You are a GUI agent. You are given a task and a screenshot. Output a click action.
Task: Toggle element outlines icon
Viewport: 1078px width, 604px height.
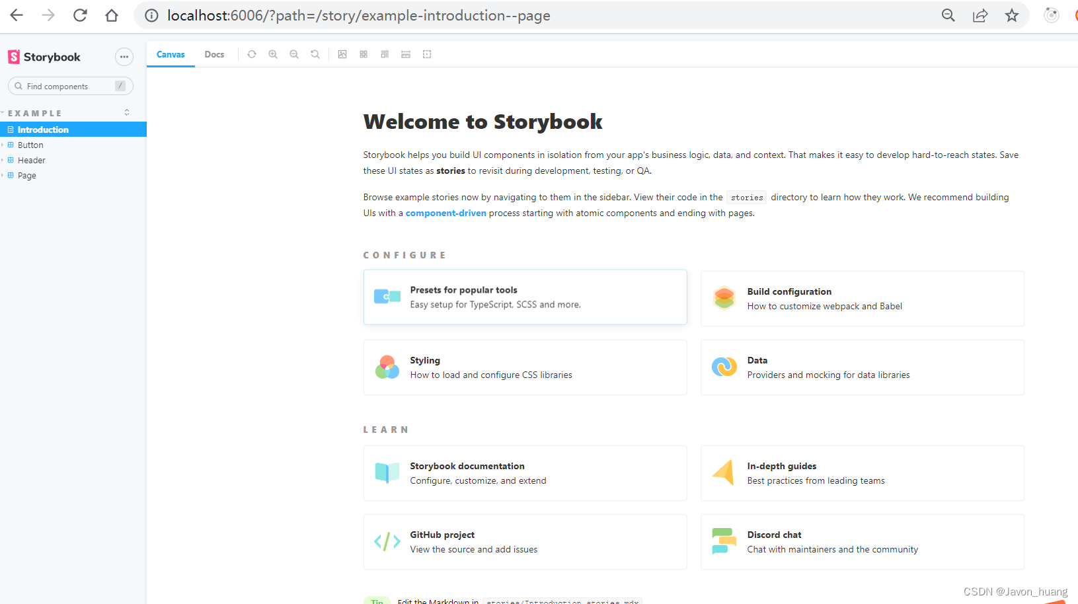tap(427, 54)
